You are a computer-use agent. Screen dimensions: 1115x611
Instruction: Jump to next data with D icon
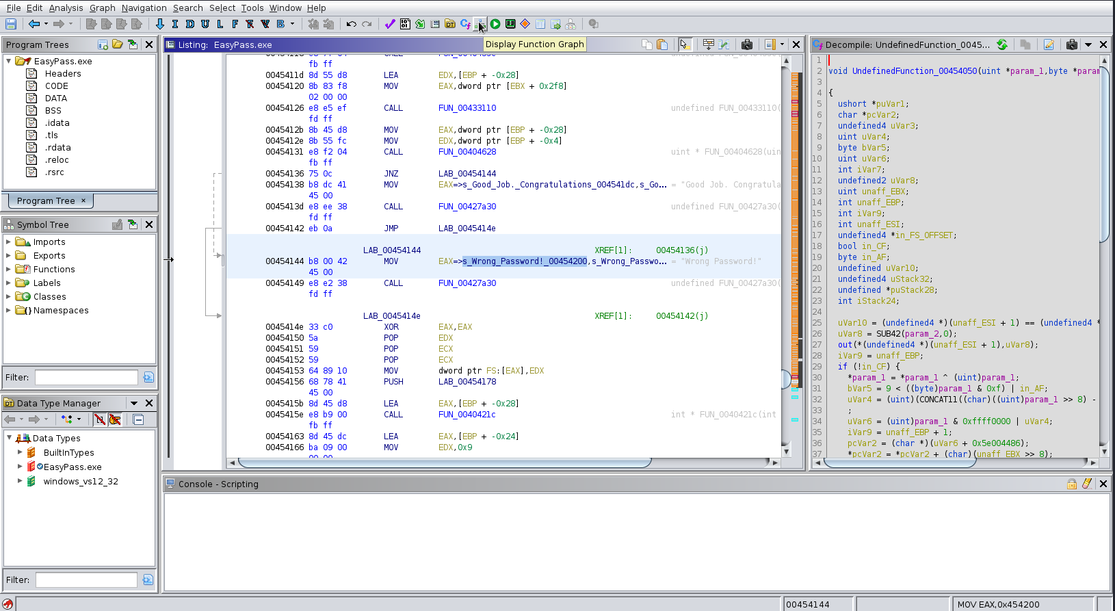click(x=190, y=24)
